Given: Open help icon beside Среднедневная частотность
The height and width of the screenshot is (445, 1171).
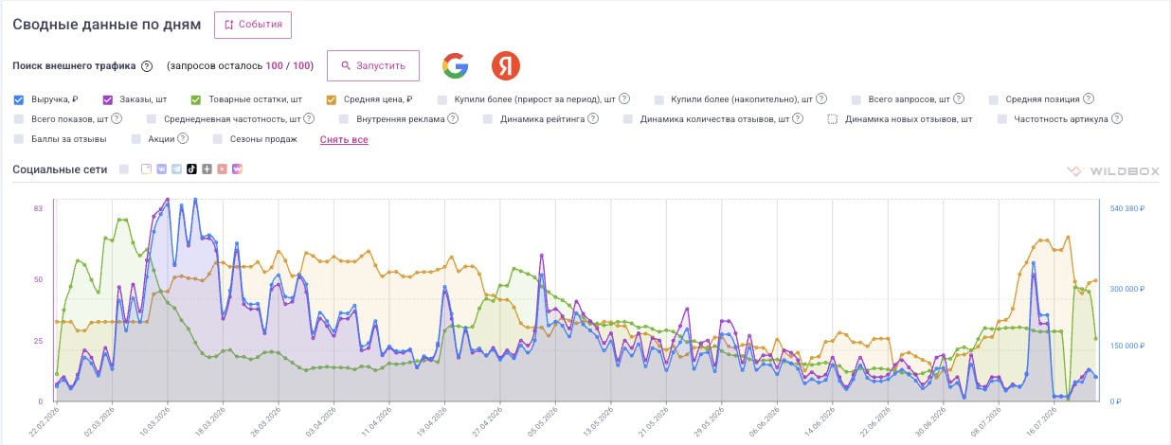Looking at the screenshot, I should point(309,119).
